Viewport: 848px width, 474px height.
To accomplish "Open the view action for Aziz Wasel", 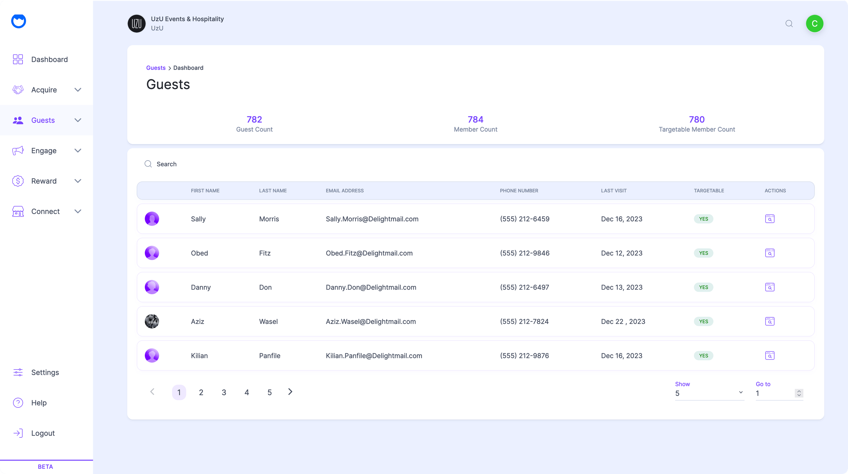I will (x=769, y=321).
